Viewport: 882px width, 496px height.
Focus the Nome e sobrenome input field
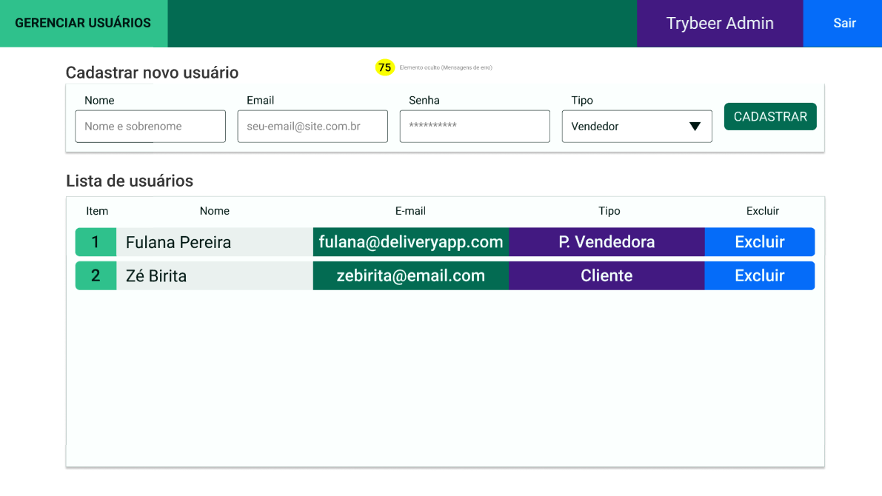(x=150, y=127)
